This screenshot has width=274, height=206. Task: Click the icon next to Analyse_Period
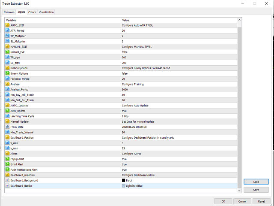pyautogui.click(x=7, y=90)
